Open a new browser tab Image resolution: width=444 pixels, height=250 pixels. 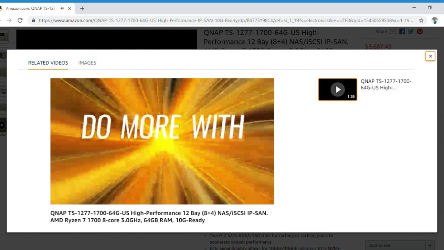click(82, 8)
